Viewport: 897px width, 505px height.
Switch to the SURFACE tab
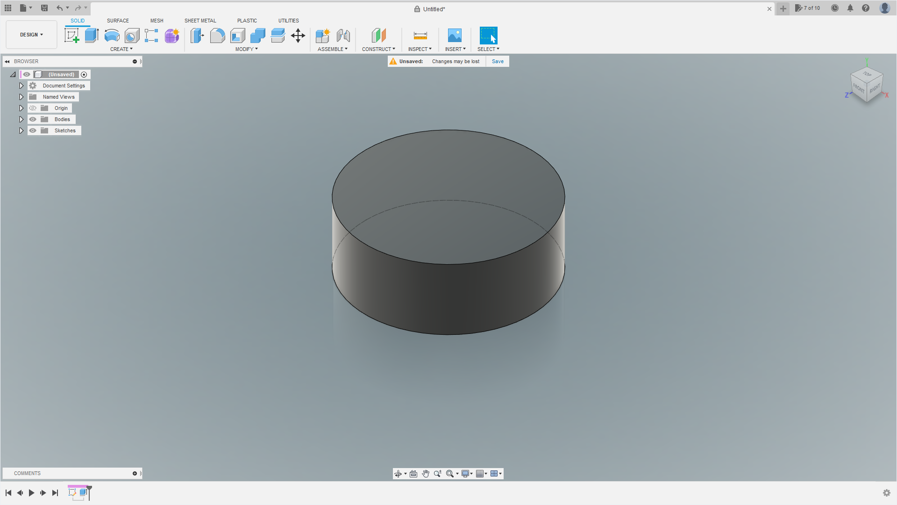coord(118,21)
